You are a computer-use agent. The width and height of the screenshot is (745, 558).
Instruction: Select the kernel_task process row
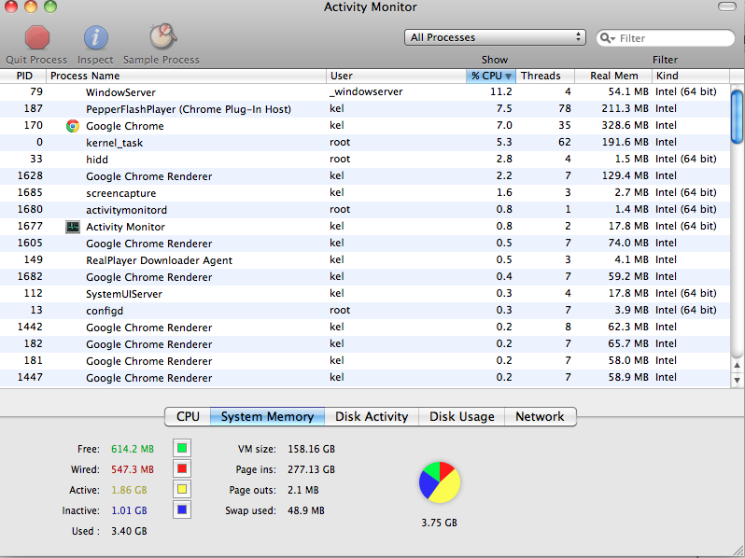[x=365, y=143]
